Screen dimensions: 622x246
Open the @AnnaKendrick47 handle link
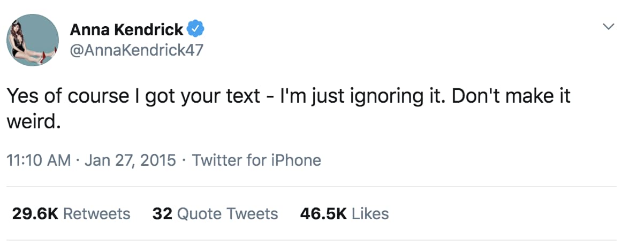[136, 50]
